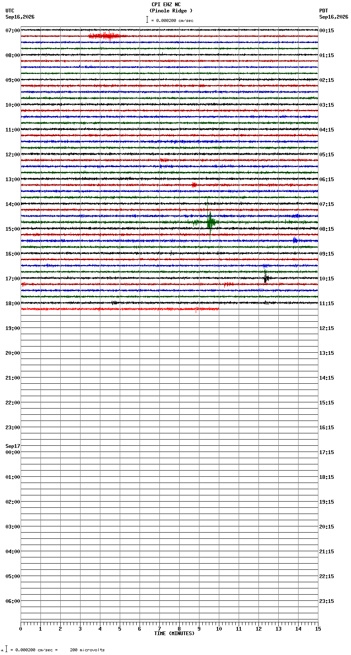Click the 19:15 PDT row label
Image resolution: width=351 pixels, height=655 pixels.
point(327,502)
